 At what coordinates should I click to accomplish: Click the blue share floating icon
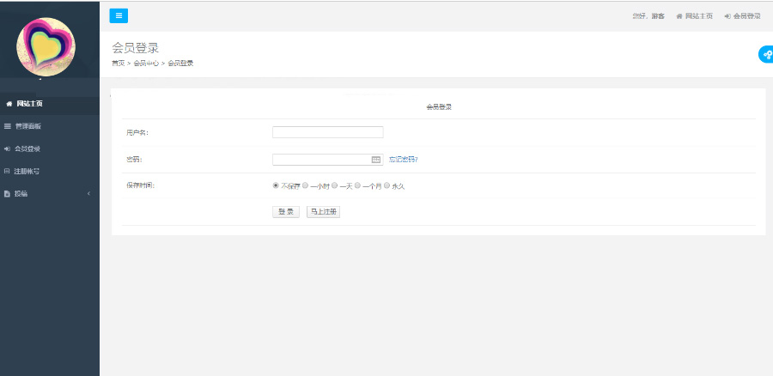point(765,55)
